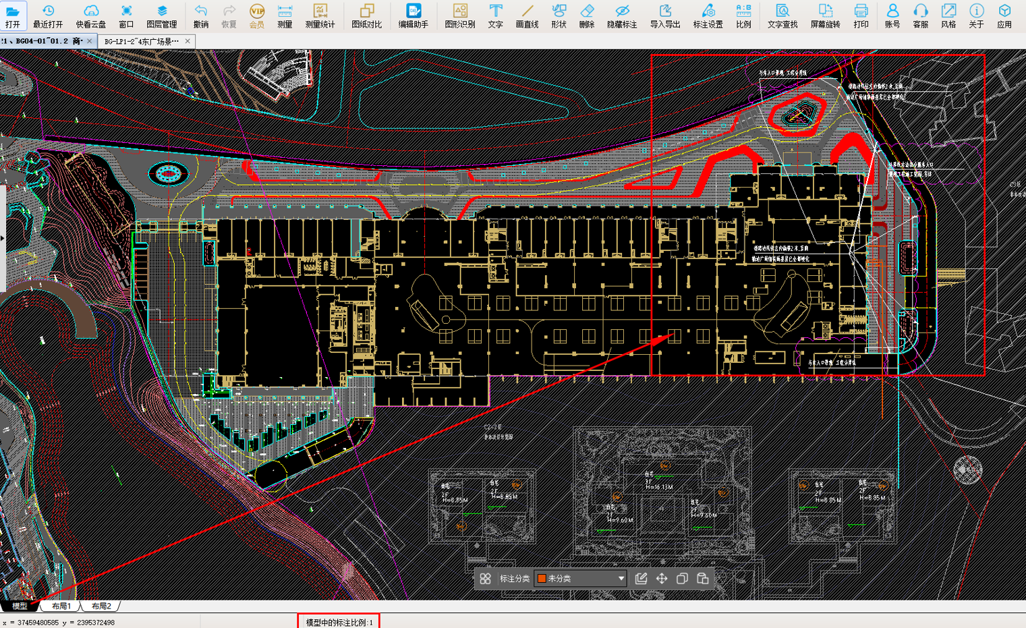Close the BG-LP1-2~4东广场 tab
1026x628 pixels.
click(188, 41)
